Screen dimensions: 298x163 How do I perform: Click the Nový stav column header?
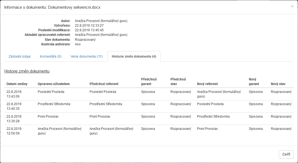tap(278, 84)
